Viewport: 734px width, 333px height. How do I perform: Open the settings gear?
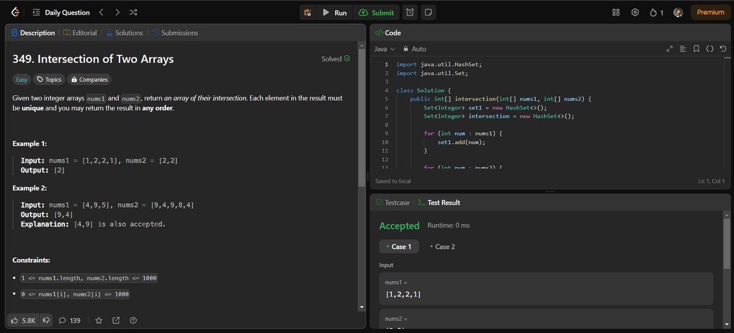tap(635, 13)
